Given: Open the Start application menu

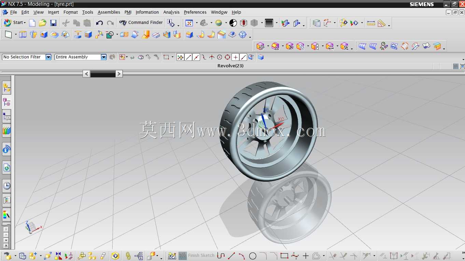Looking at the screenshot, I should [x=15, y=23].
